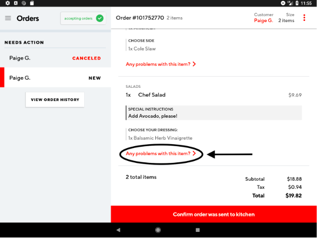Click the green checkmark status icon

point(100,18)
